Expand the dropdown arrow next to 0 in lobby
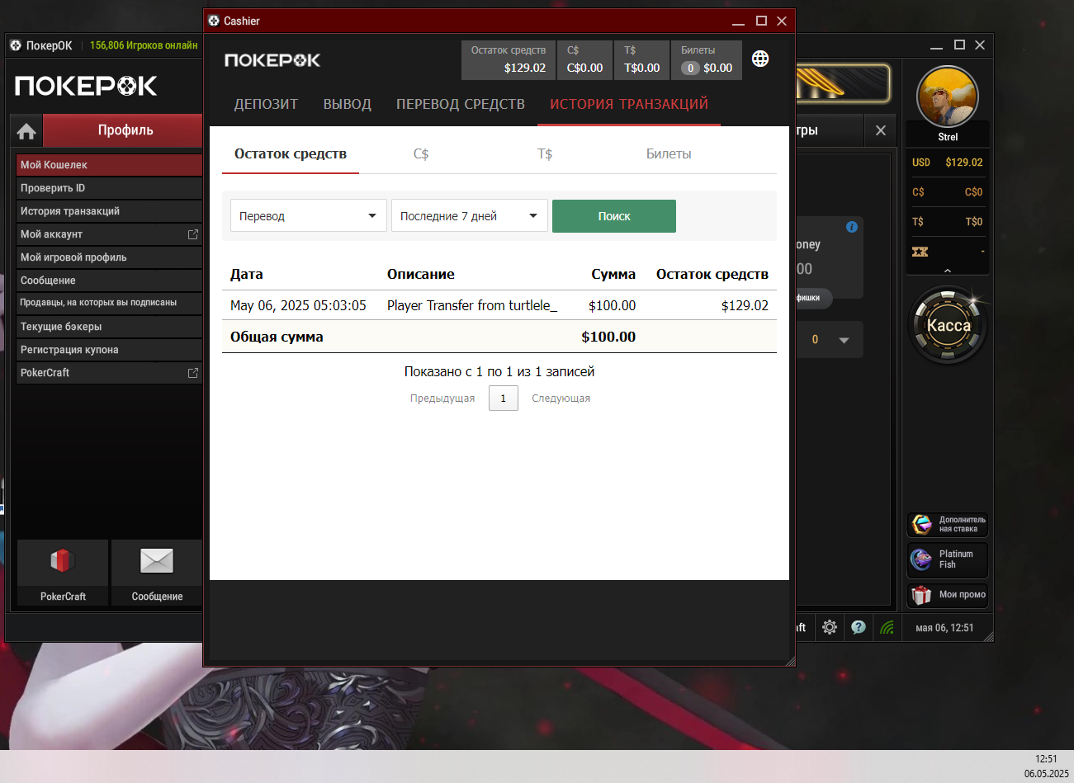Image resolution: width=1074 pixels, height=783 pixels. (x=844, y=340)
